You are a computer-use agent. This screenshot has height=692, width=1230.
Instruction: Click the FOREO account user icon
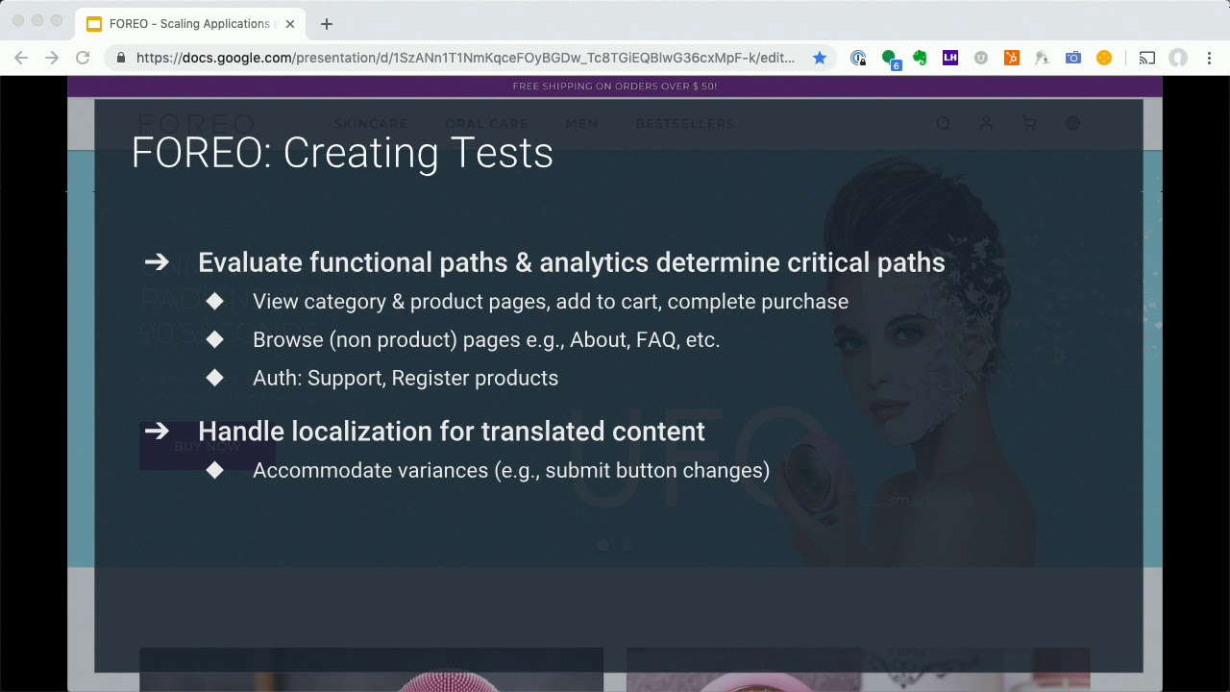coord(986,123)
